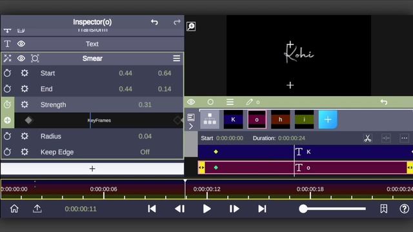
Task: Toggle Text layer visibility eye
Action: click(x=21, y=44)
